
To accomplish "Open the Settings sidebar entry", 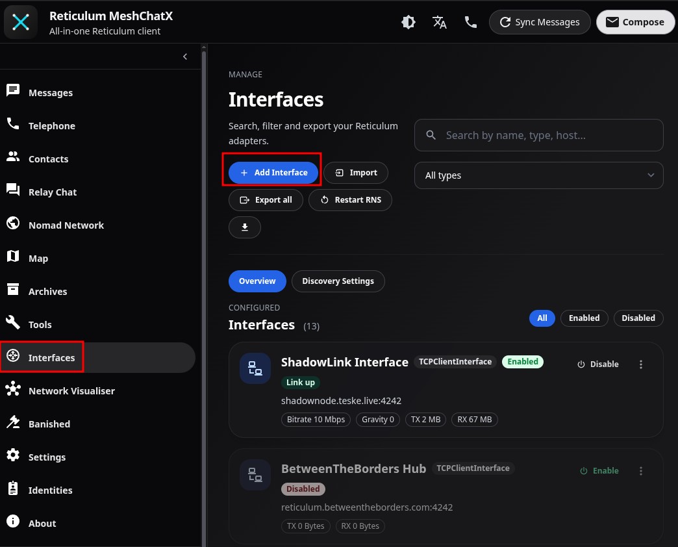I will coord(97,457).
